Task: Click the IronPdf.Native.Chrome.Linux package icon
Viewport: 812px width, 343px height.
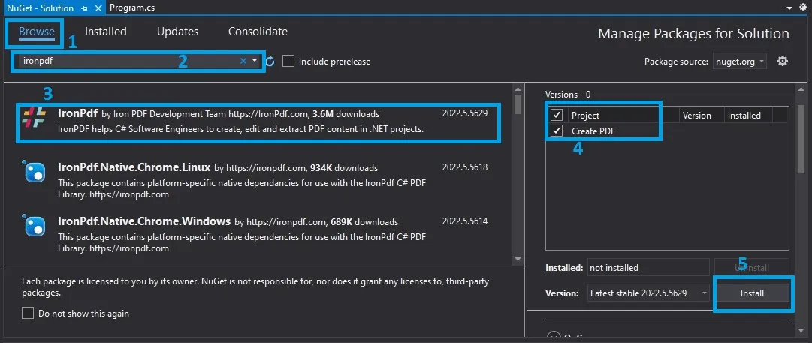Action: coord(35,173)
